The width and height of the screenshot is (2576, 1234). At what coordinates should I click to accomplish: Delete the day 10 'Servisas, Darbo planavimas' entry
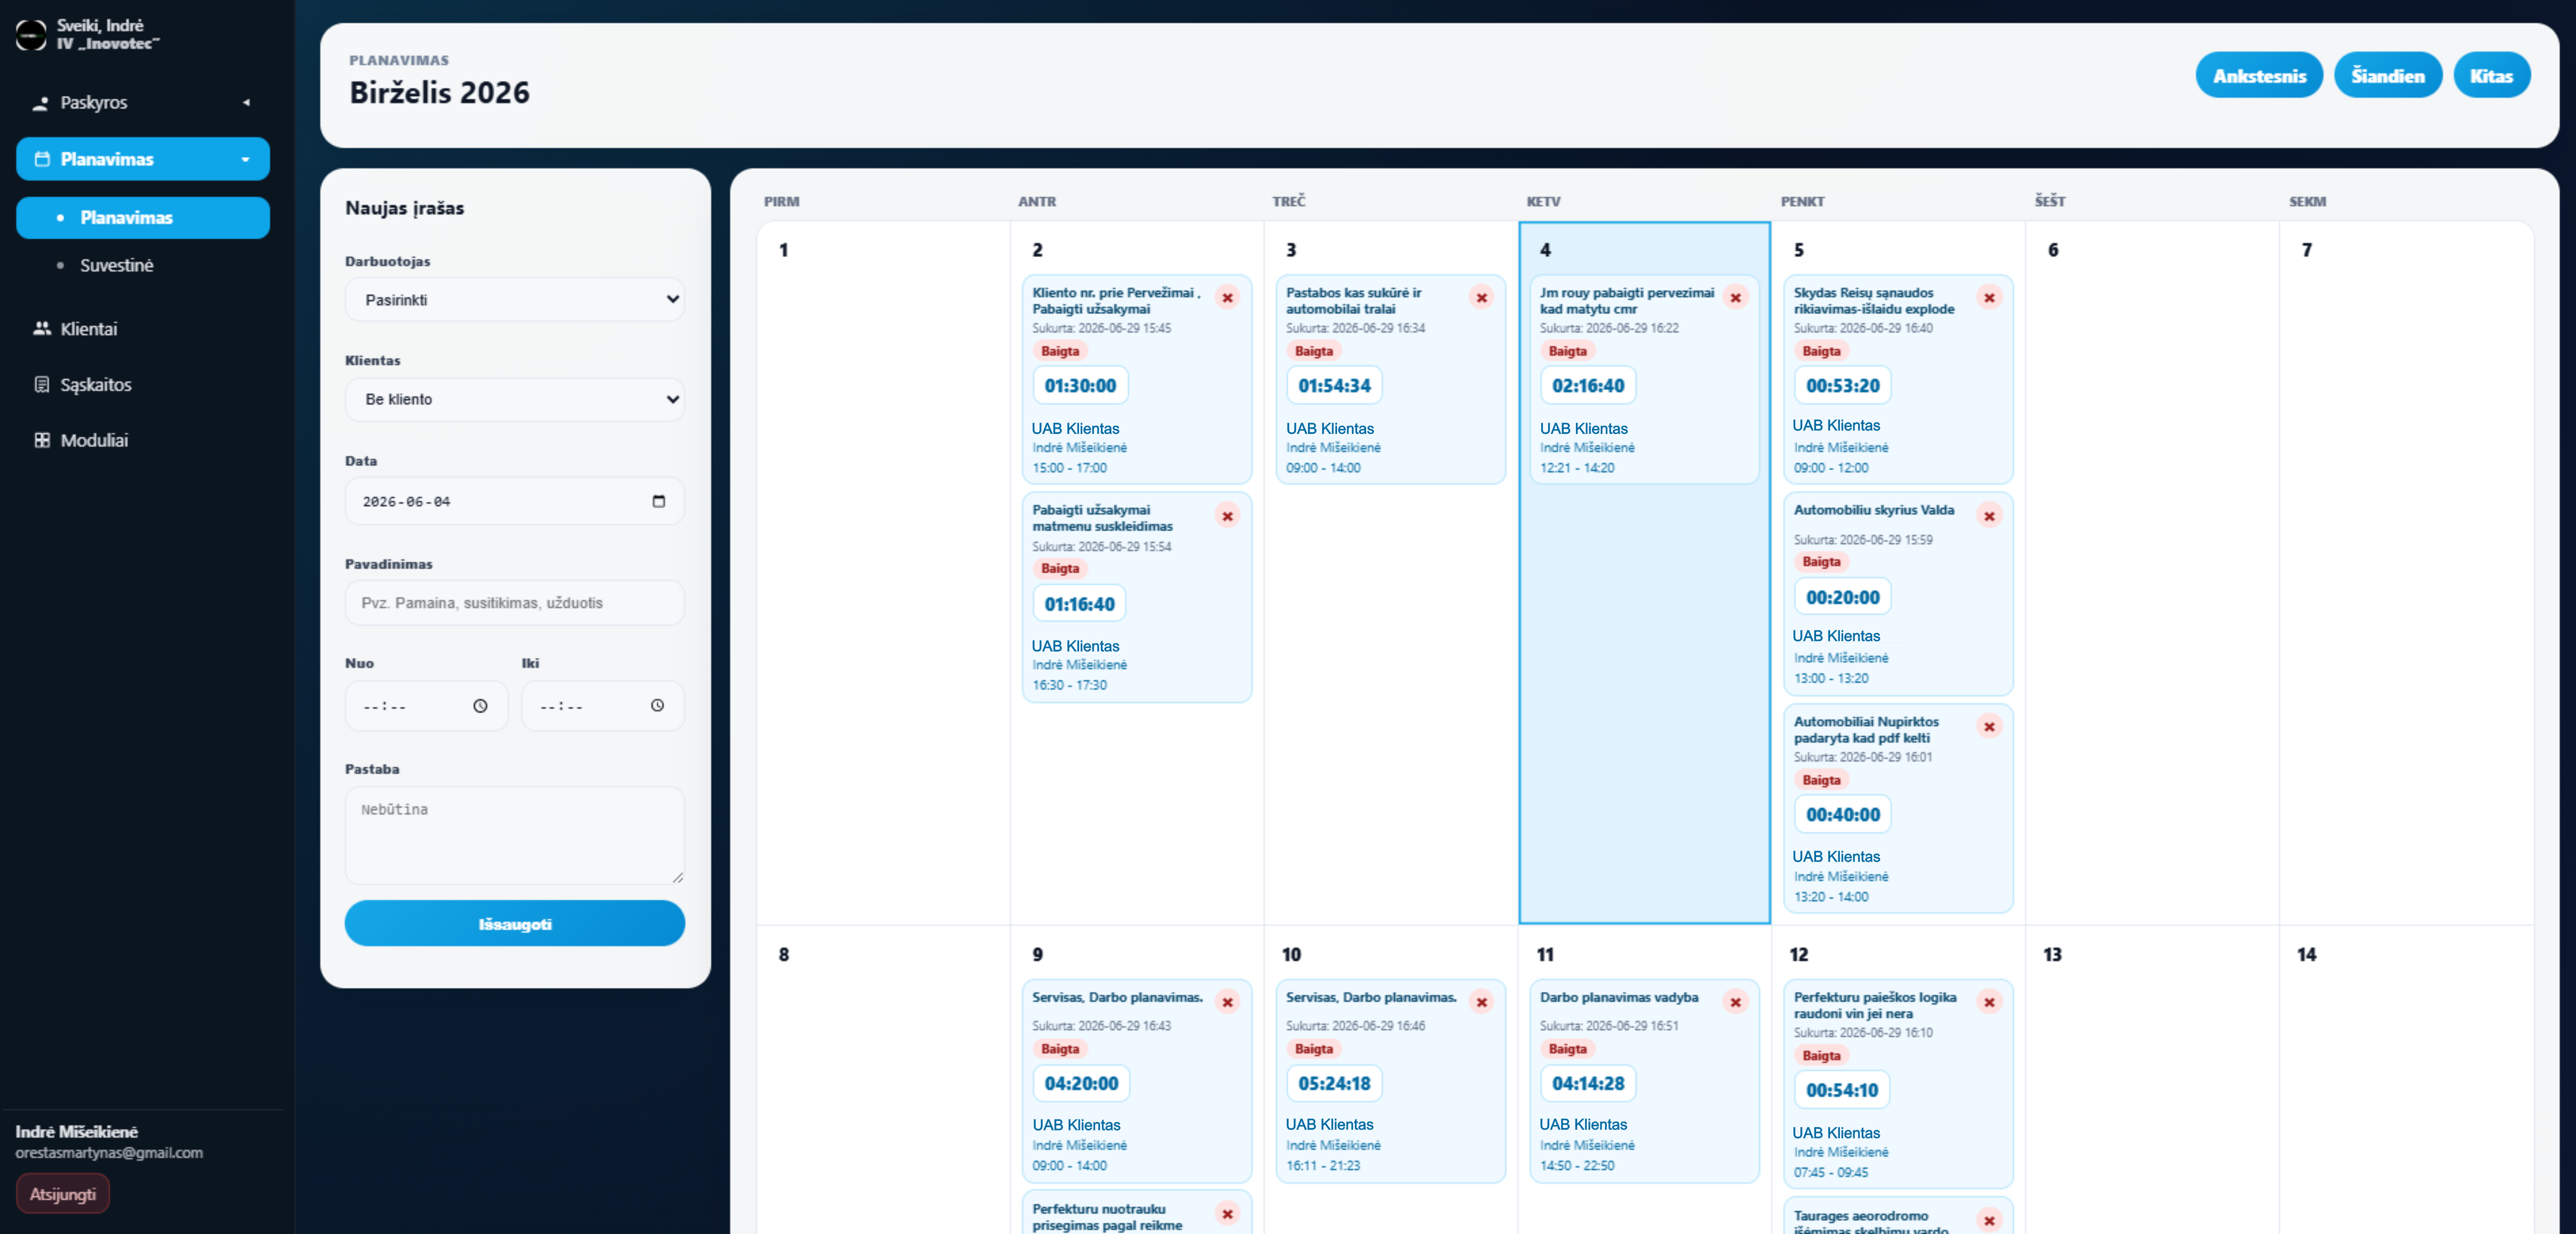(1481, 1002)
